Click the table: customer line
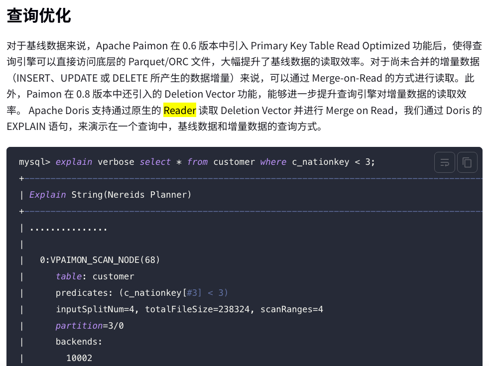This screenshot has width=489, height=366. (x=95, y=276)
